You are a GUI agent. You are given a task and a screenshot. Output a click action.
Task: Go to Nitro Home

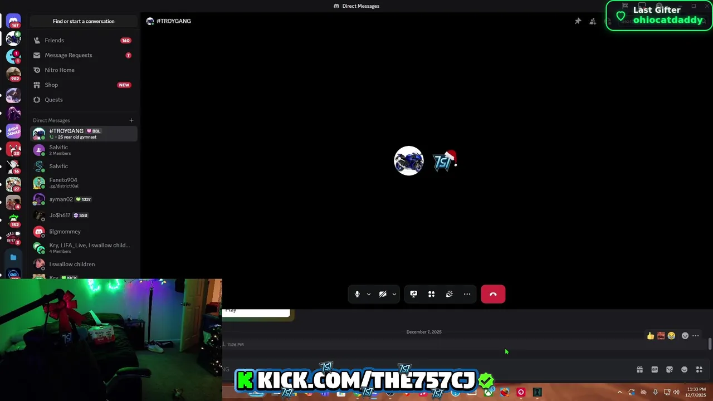pos(84,70)
